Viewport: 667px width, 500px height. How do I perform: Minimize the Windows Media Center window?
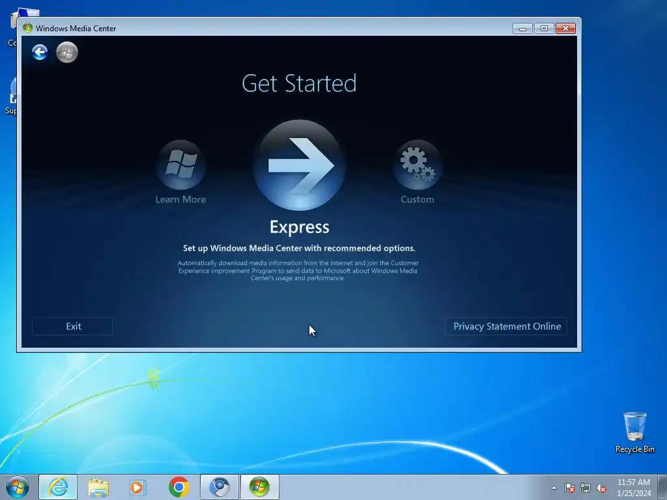(523, 29)
